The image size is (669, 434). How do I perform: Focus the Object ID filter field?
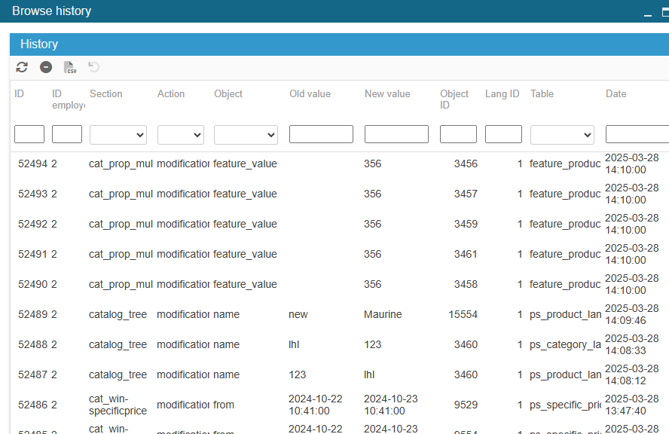click(x=458, y=134)
